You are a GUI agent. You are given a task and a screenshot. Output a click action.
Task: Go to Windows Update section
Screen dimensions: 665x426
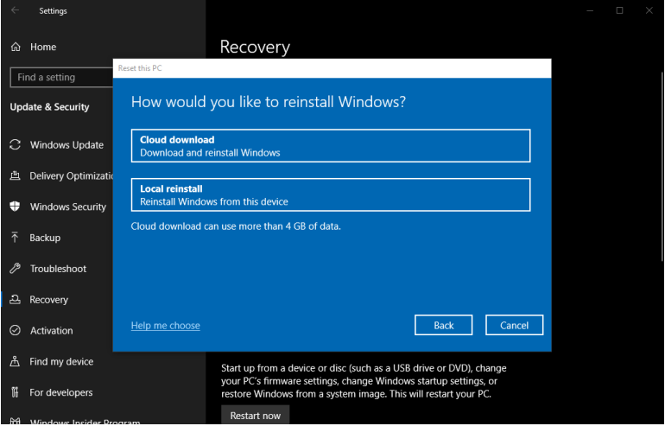pos(66,144)
